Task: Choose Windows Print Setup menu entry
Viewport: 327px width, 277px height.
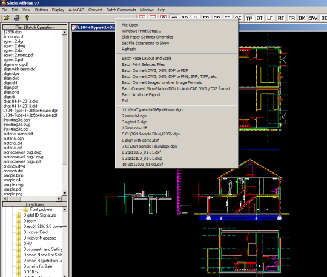Action: 142,31
